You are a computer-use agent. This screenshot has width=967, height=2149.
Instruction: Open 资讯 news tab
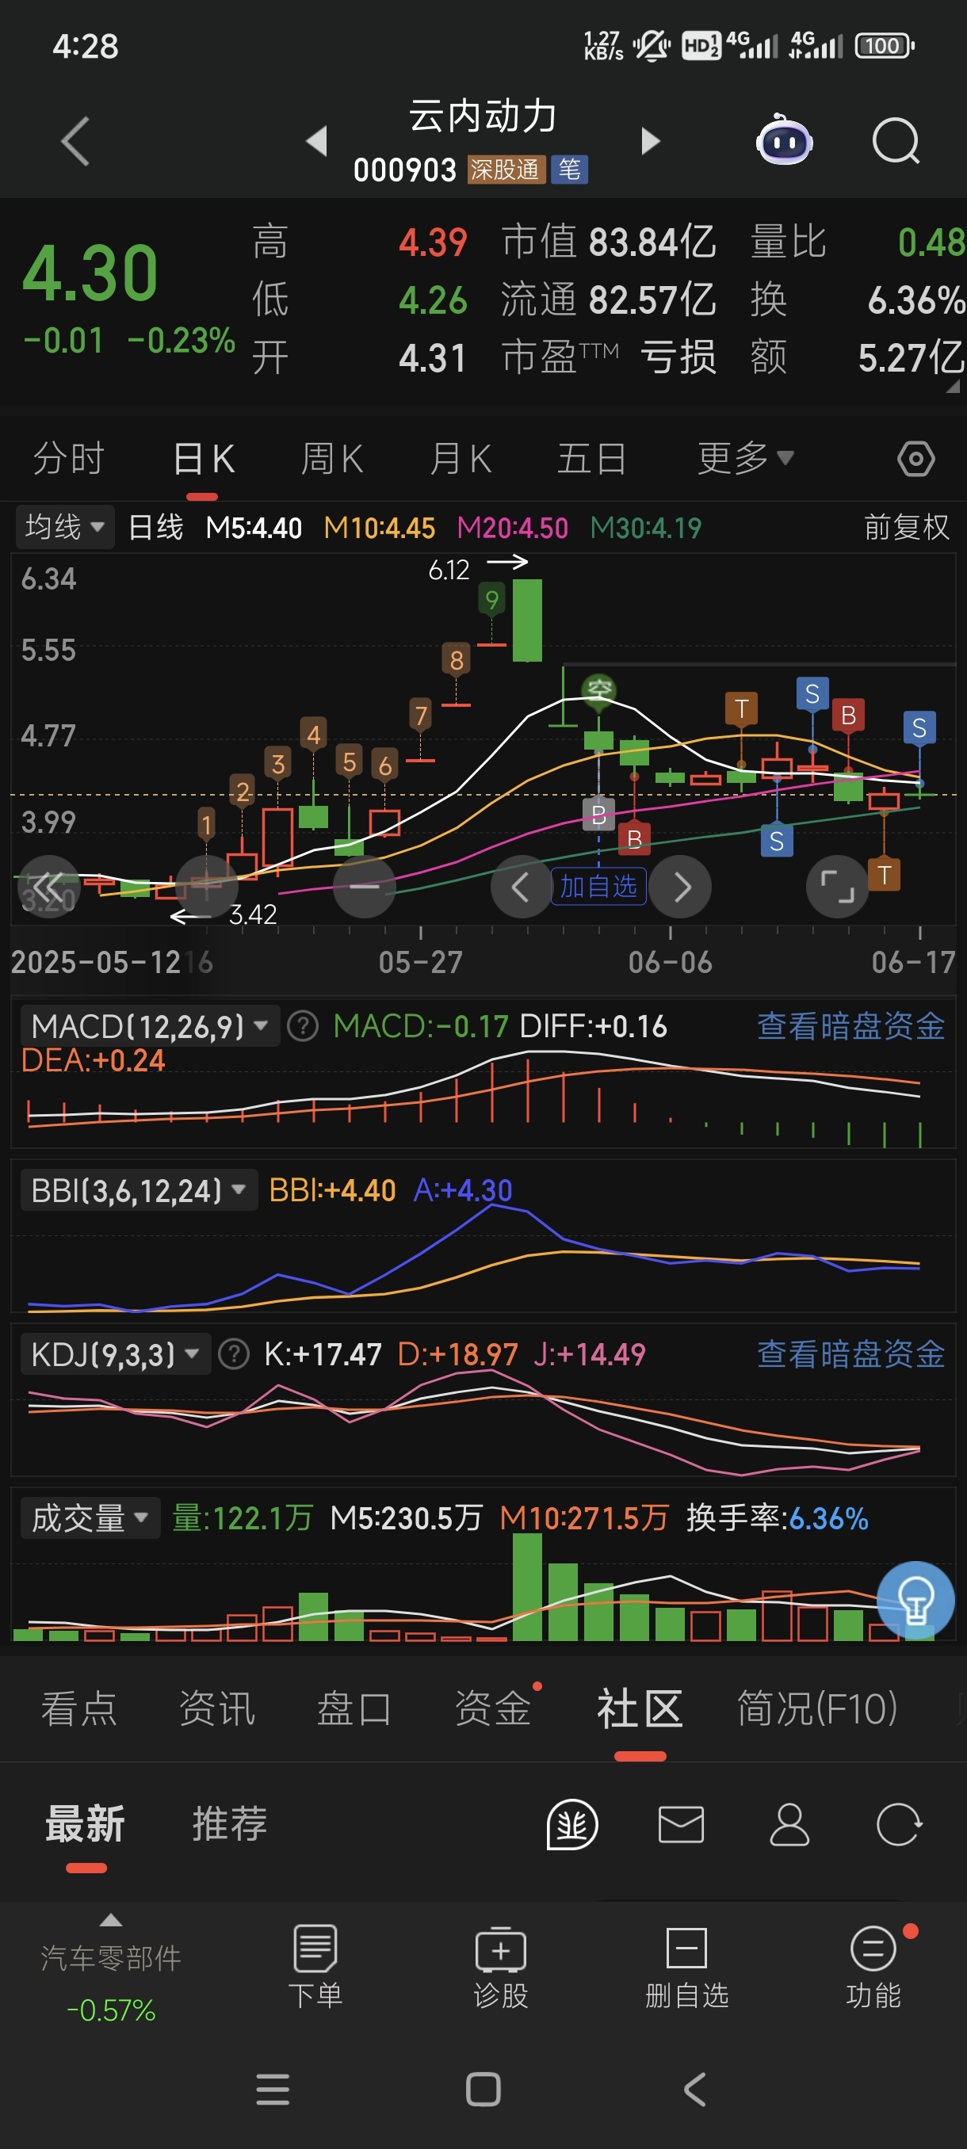[217, 1708]
